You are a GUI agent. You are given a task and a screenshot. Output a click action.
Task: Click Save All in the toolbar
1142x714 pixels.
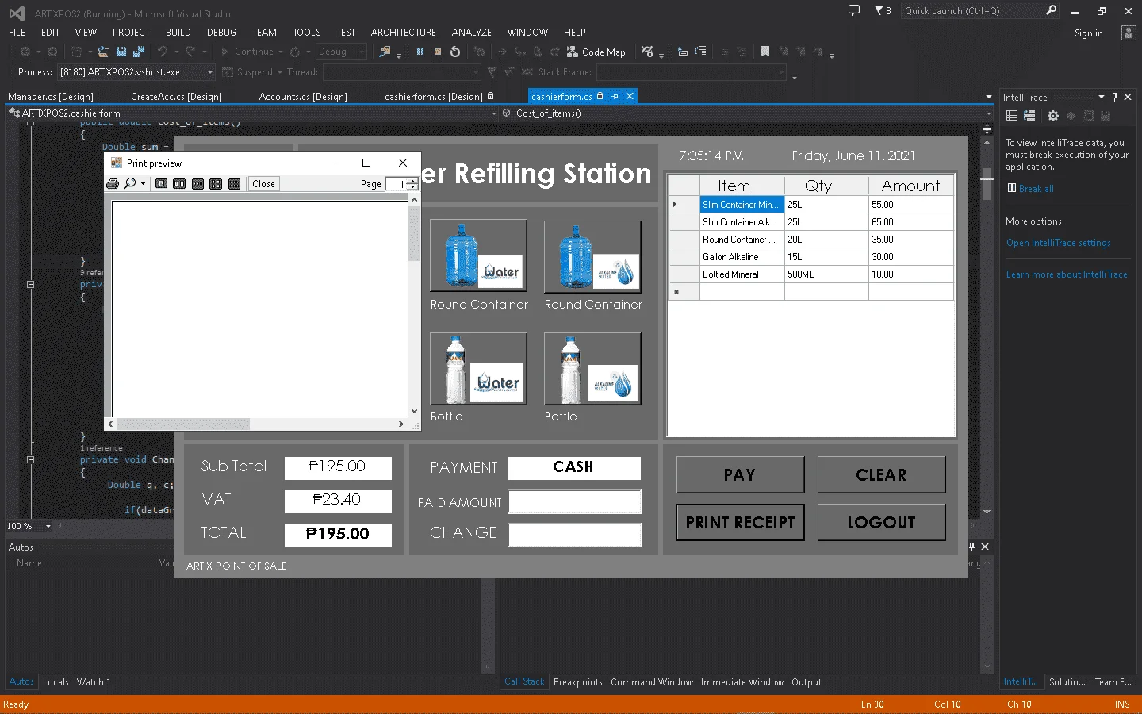point(139,52)
